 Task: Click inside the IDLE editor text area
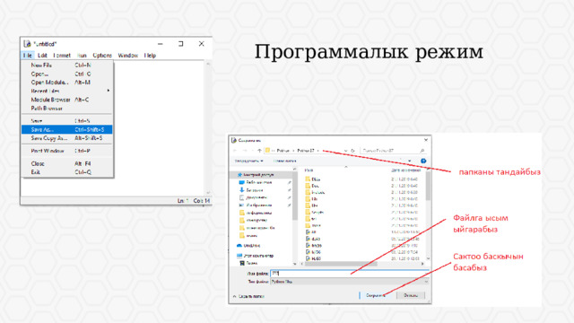tap(160, 128)
